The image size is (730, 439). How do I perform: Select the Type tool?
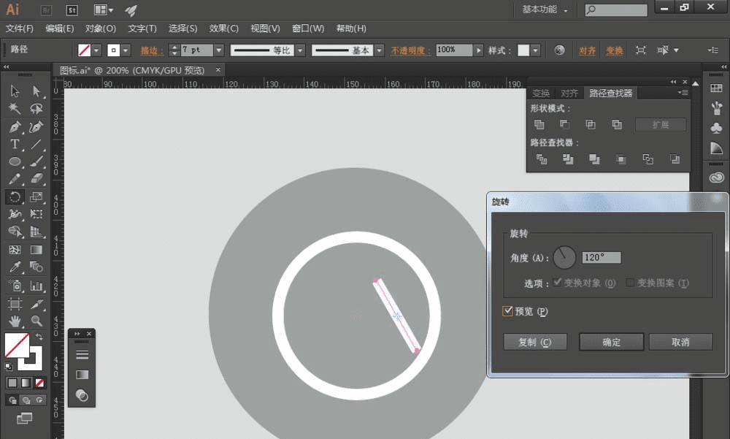pyautogui.click(x=15, y=144)
